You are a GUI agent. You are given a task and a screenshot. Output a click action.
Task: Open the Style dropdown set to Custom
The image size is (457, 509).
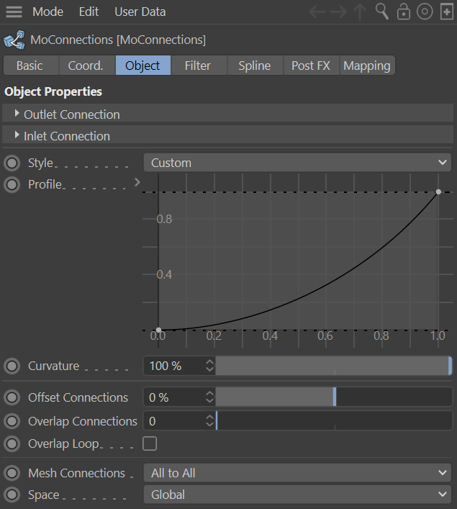tap(298, 163)
